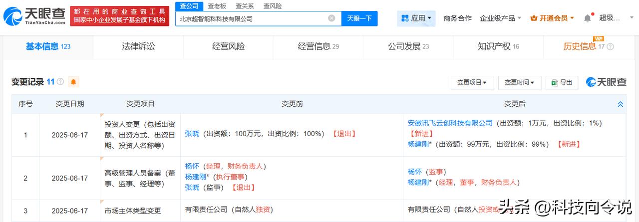This screenshot has width=639, height=222.
Task: Open 张晓 link listed as 监事 退出
Action: (192, 188)
